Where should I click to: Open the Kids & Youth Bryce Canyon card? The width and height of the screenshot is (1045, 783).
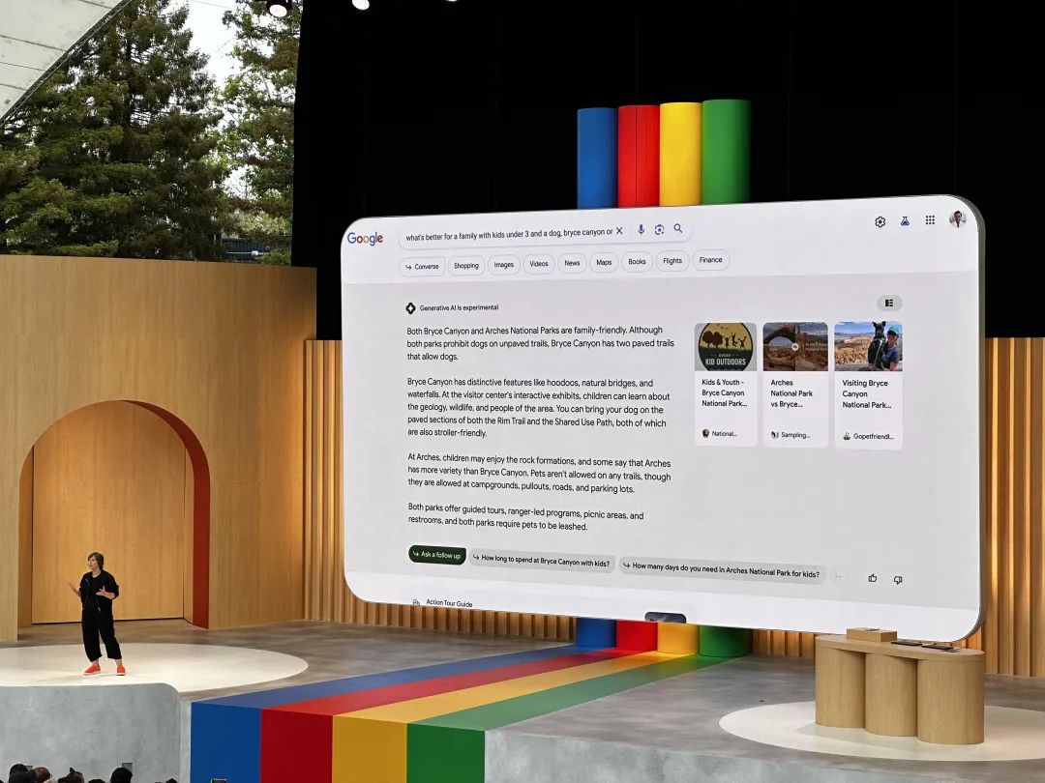click(x=725, y=384)
